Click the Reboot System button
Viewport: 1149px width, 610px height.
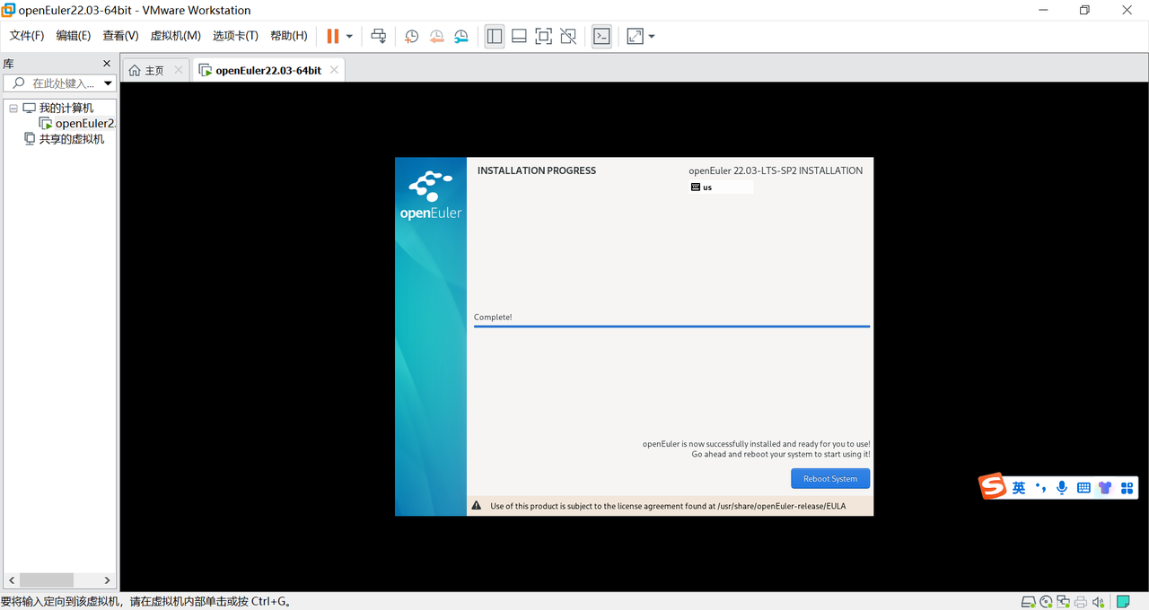coord(830,479)
